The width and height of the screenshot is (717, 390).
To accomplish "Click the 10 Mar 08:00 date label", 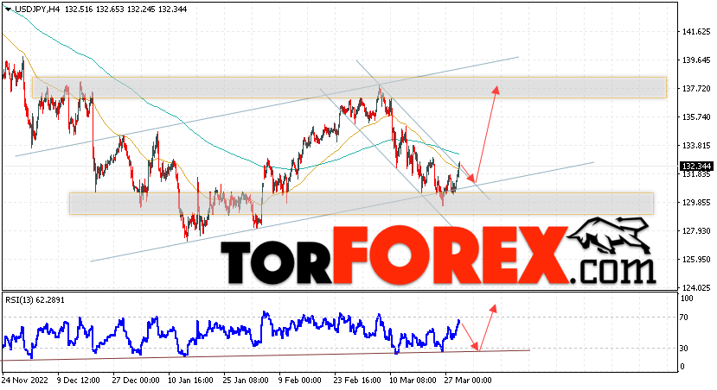I will point(413,380).
